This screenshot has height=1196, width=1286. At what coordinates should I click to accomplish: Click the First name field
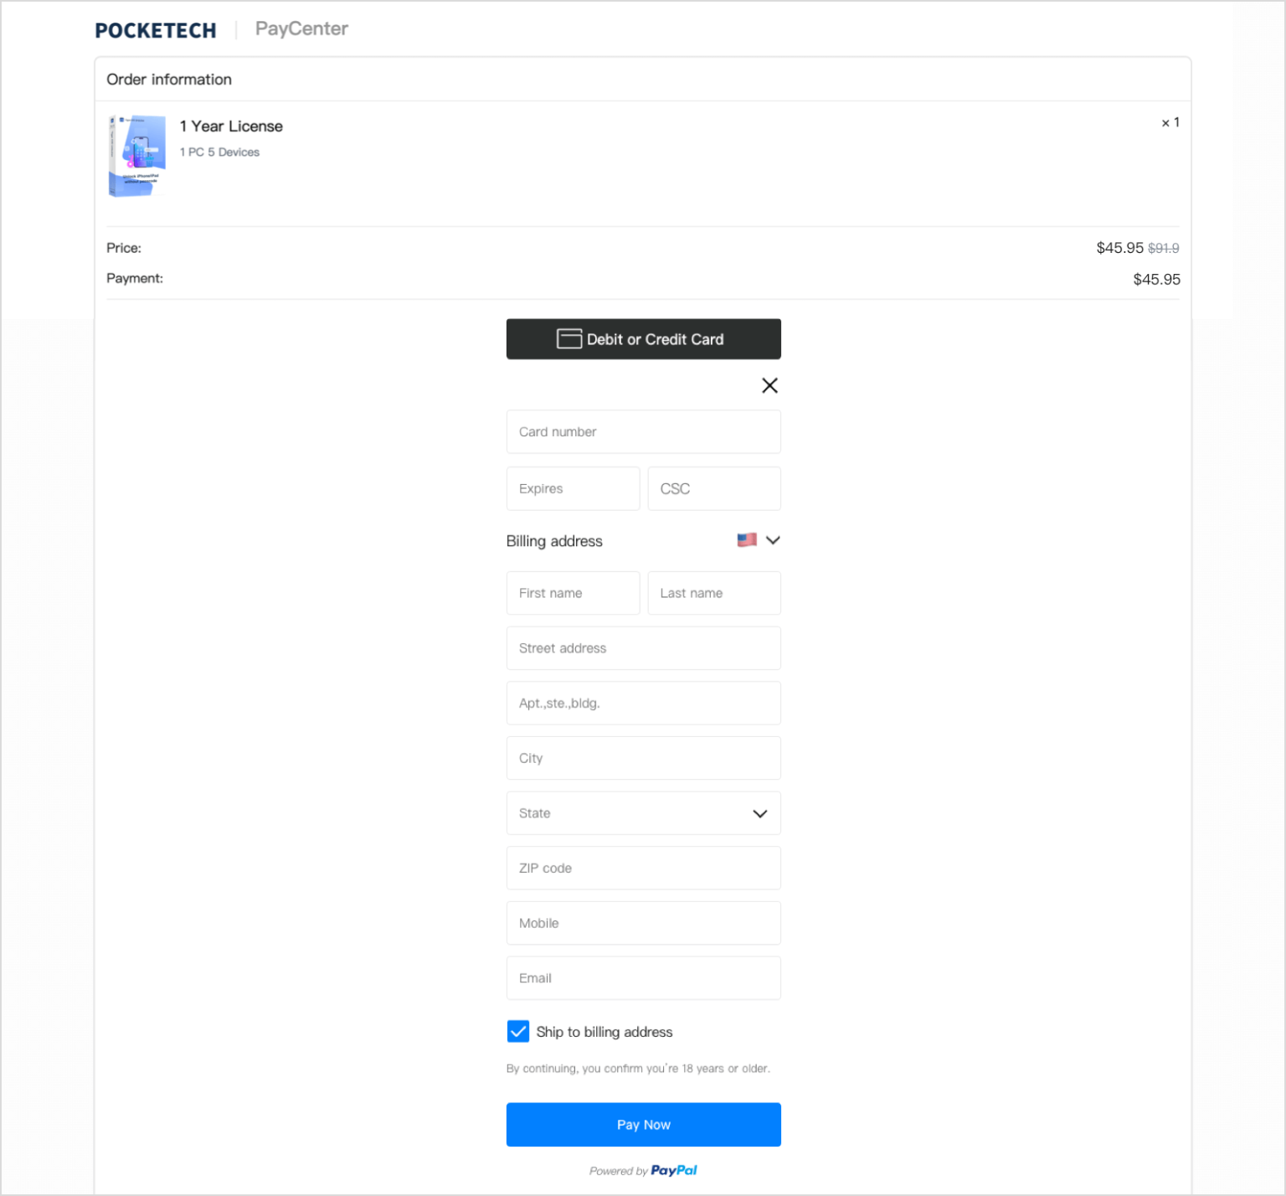tap(573, 593)
